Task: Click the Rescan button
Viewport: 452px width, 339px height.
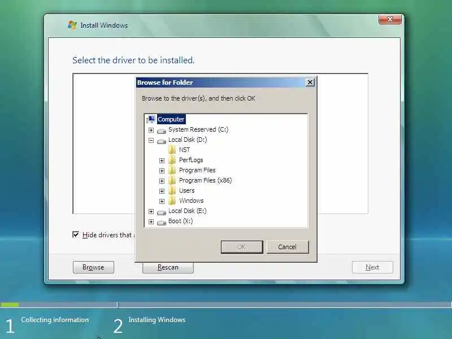Action: (168, 267)
